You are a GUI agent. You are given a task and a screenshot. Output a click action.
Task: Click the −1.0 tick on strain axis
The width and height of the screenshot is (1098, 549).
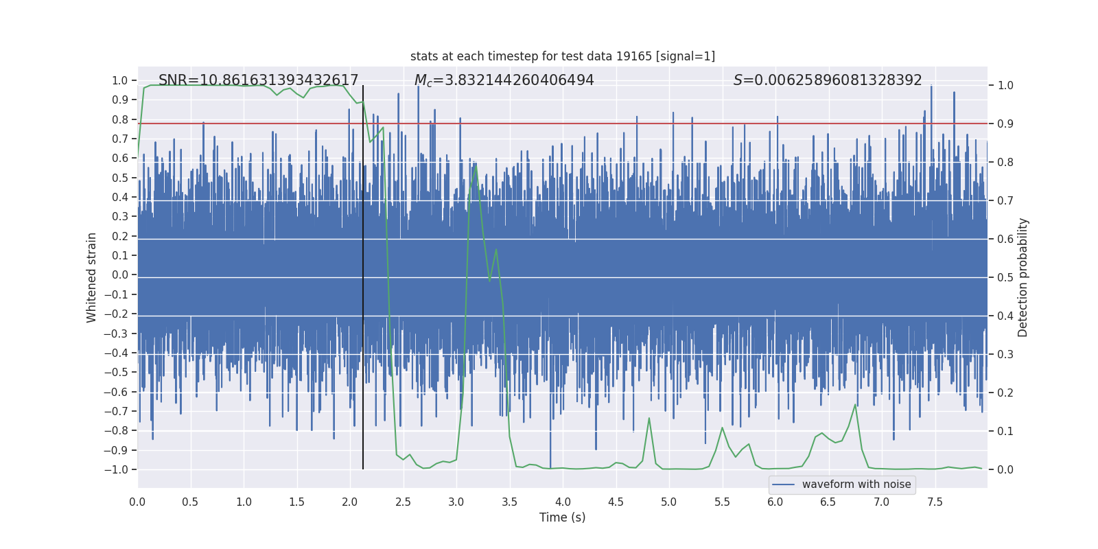coord(116,469)
